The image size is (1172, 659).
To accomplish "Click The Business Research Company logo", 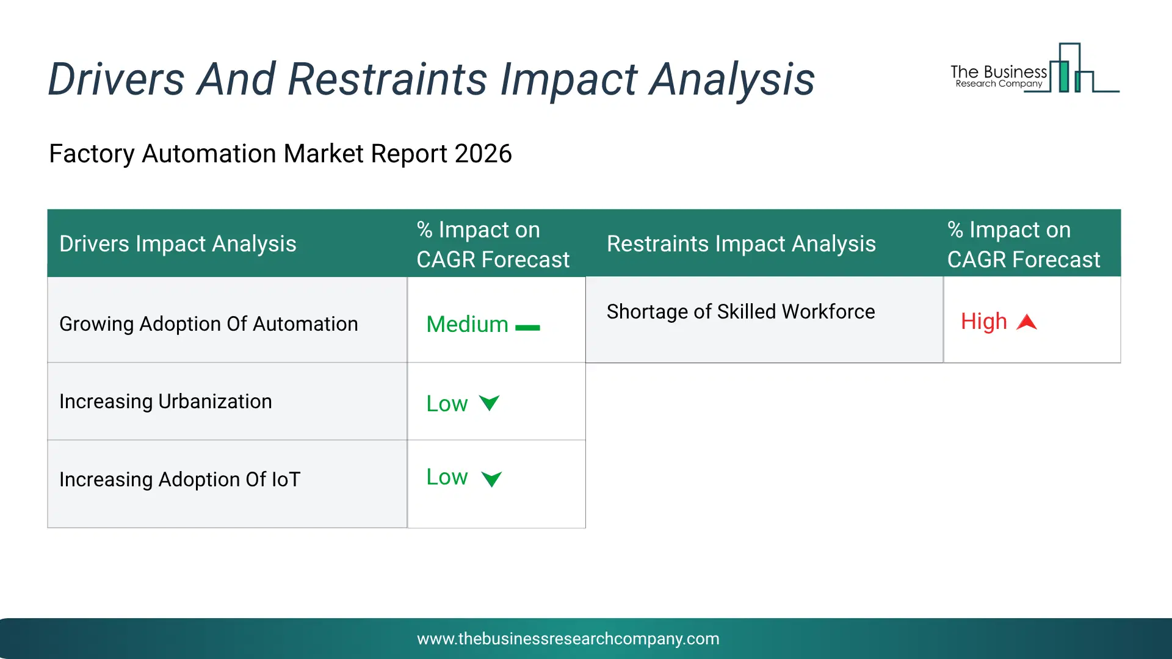I will pyautogui.click(x=1035, y=68).
